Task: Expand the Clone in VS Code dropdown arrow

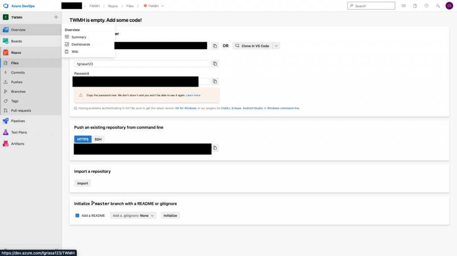Action: point(276,46)
